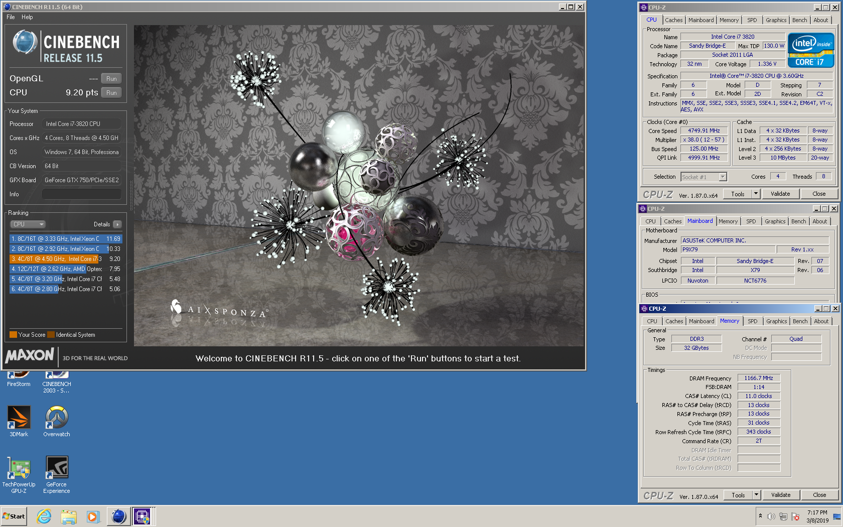The height and width of the screenshot is (527, 843).
Task: Click Validate in top CPU-Z window
Action: [780, 194]
